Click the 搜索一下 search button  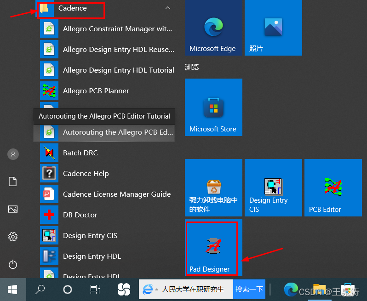tap(249, 290)
